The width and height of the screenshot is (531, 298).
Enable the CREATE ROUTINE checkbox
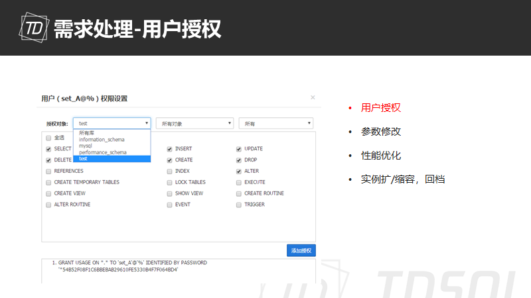click(239, 193)
